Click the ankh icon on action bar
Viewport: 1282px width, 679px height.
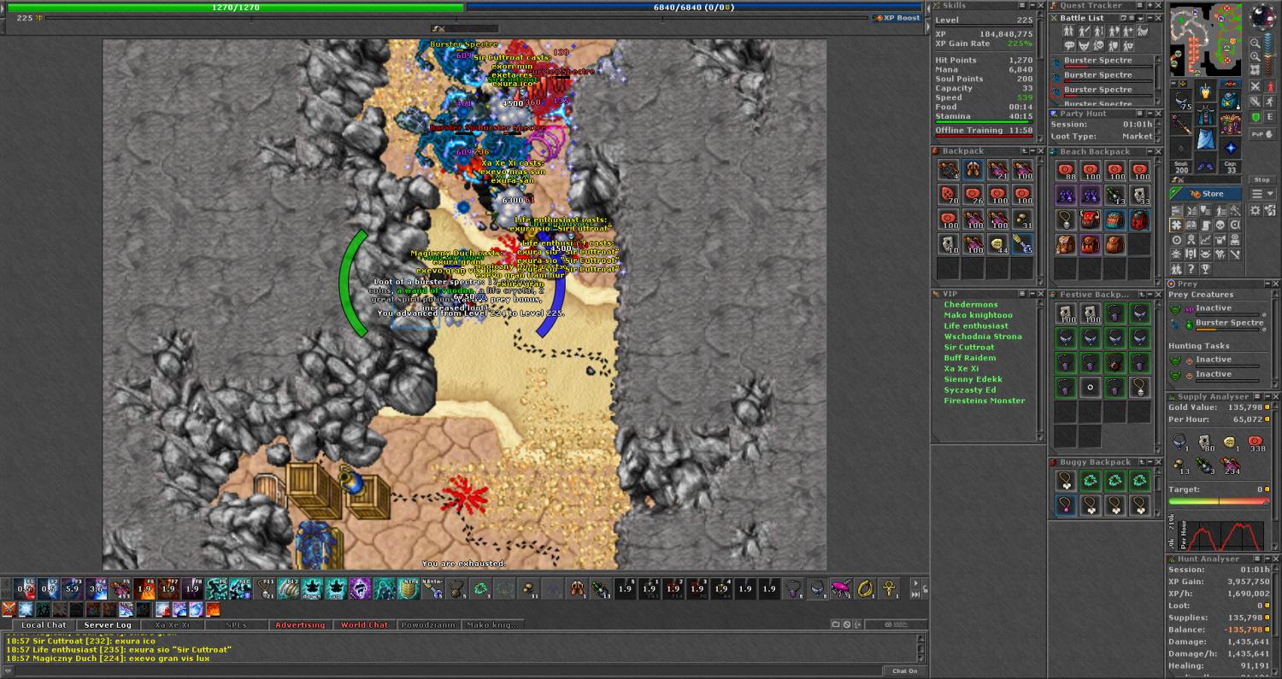pos(889,588)
